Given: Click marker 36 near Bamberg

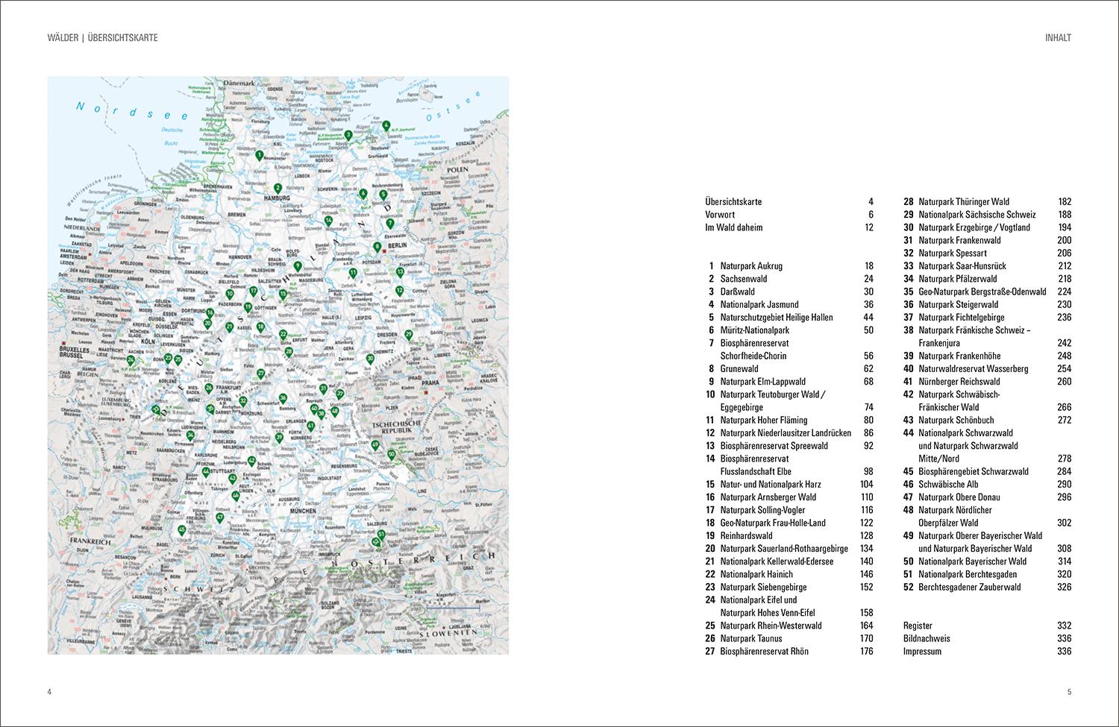Looking at the screenshot, I should (x=283, y=397).
